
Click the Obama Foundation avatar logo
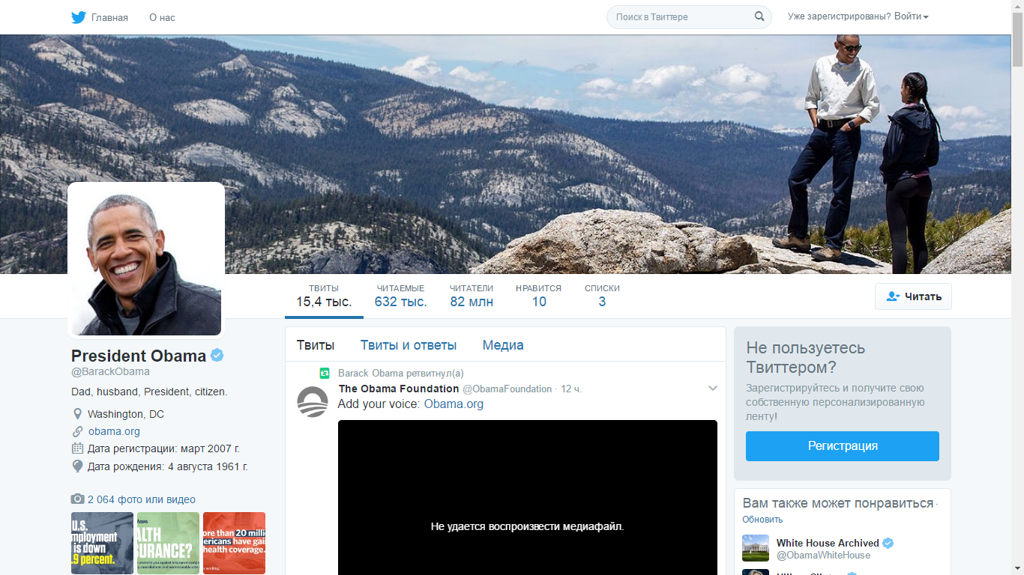313,402
